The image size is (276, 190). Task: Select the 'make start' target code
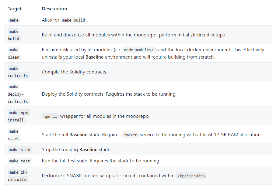point(14,135)
